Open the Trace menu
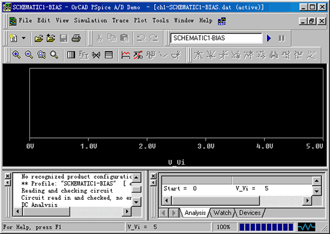This screenshot has width=330, height=234. 120,20
